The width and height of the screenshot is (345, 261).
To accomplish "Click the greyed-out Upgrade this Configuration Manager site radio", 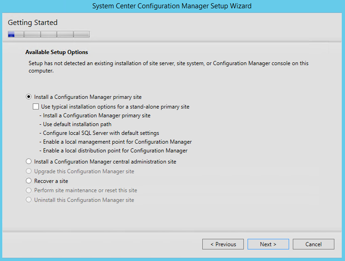I will point(29,171).
